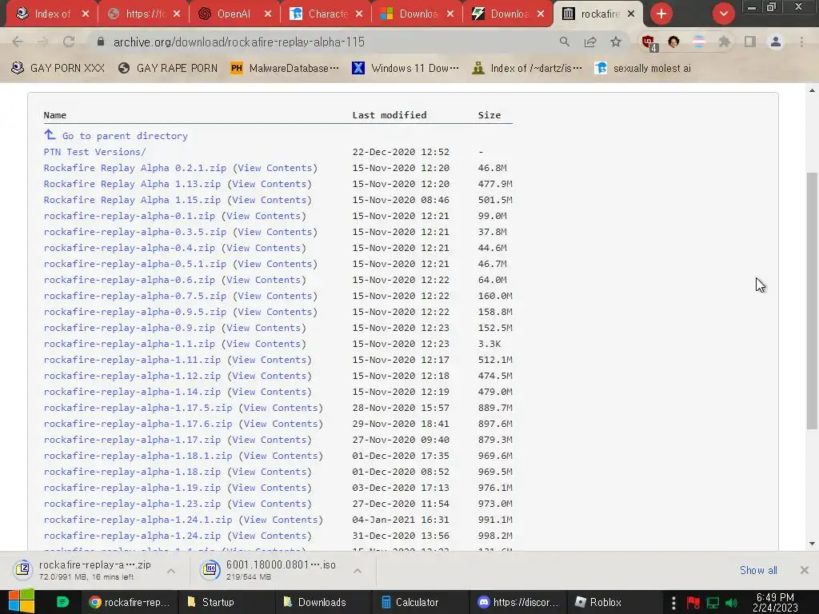Click the browser back arrow

(x=18, y=42)
